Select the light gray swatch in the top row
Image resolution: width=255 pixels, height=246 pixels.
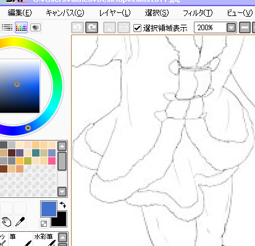12,145
